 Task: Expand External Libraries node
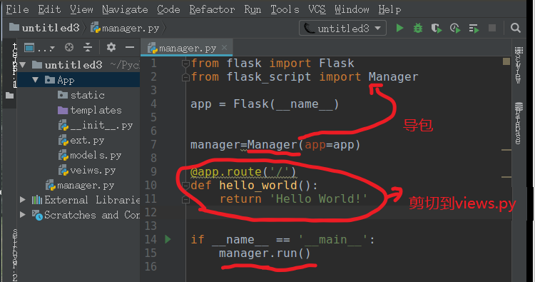tap(23, 200)
